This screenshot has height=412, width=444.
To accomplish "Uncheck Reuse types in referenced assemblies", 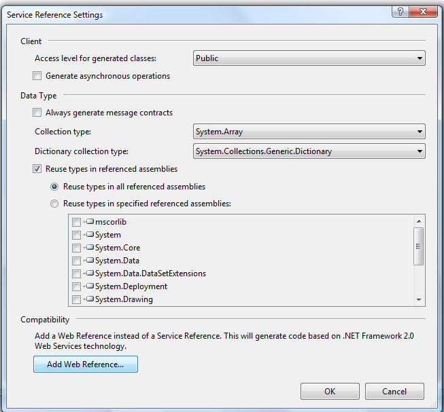I will click(x=37, y=169).
